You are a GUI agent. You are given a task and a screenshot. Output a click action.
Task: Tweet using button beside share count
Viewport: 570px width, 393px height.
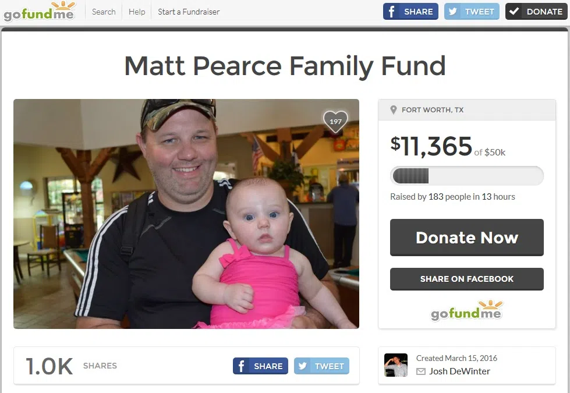click(321, 366)
